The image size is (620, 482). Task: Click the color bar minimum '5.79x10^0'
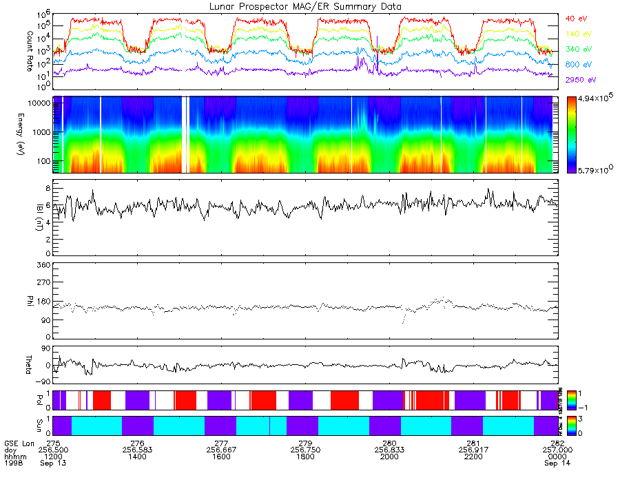pyautogui.click(x=595, y=170)
